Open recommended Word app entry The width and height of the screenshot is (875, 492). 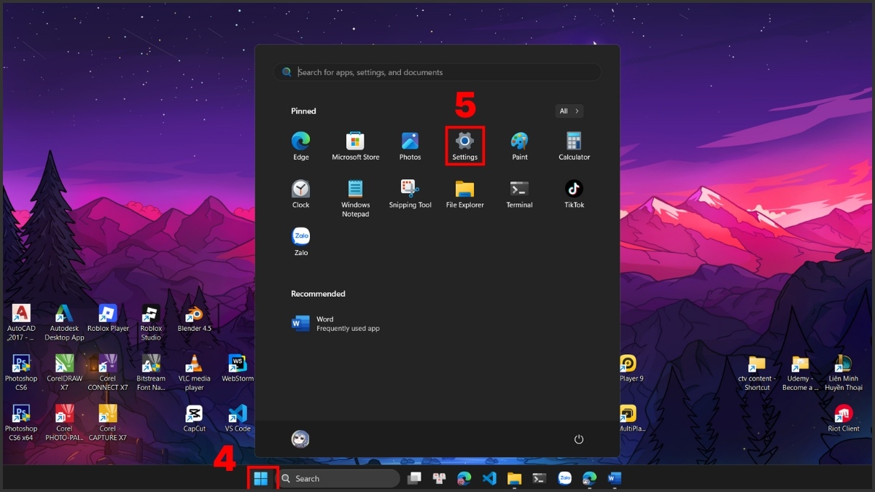click(x=335, y=324)
